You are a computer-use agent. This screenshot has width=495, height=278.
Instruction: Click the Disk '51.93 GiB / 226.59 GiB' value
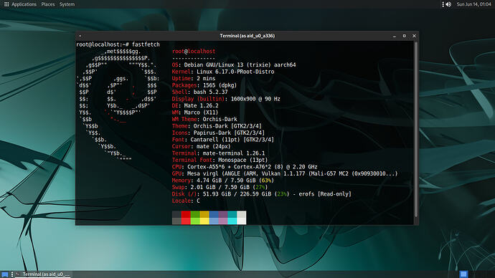(237, 194)
